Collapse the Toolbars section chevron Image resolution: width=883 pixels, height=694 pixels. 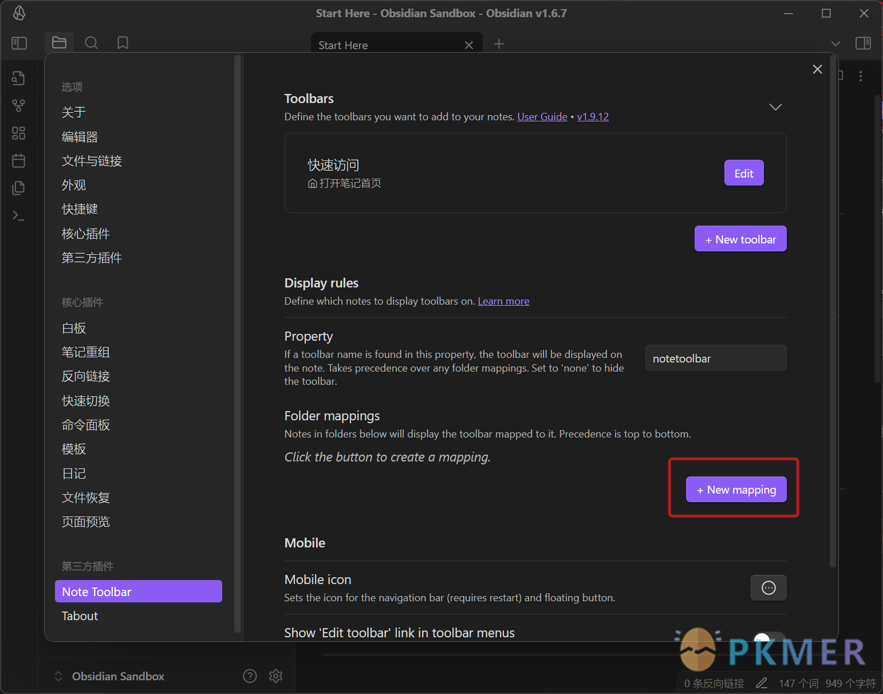[x=775, y=107]
